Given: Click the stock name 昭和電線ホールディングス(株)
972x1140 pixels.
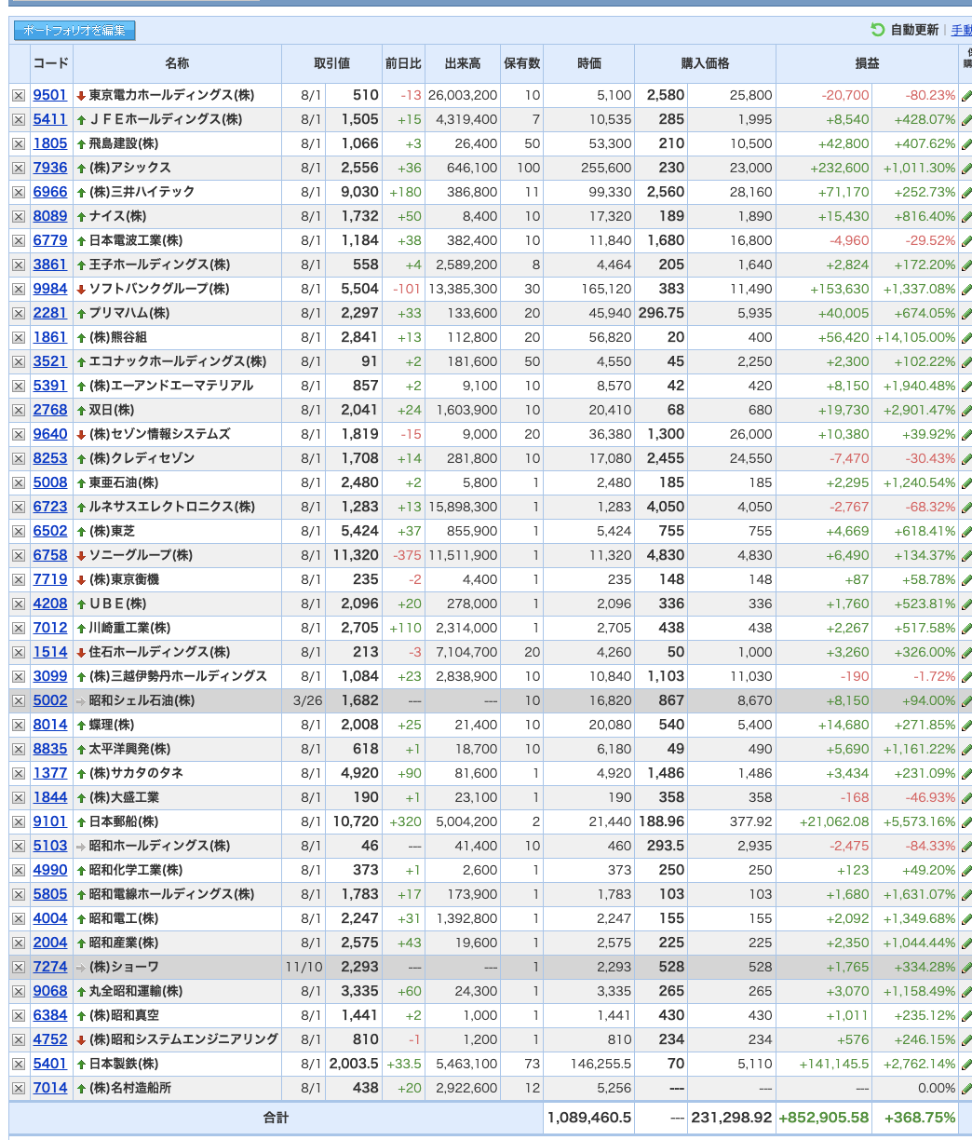Looking at the screenshot, I should 171,894.
